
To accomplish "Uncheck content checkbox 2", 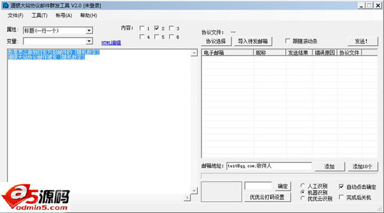I will click(157, 28).
